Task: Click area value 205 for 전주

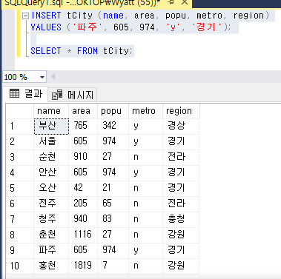Action: 83,204
